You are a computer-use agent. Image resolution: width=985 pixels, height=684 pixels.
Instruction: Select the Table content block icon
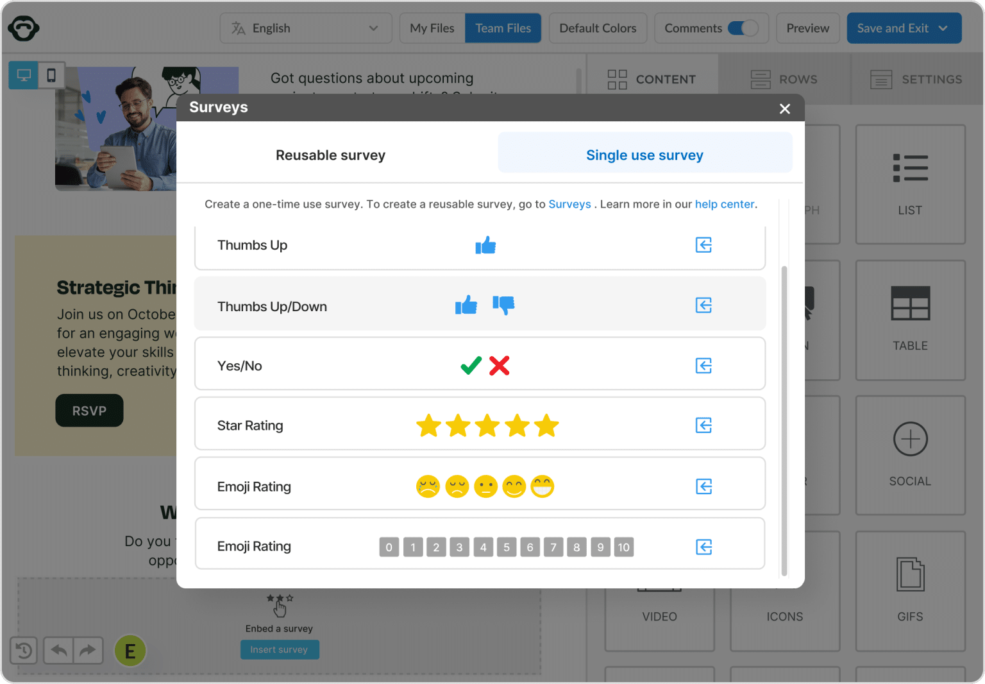pyautogui.click(x=910, y=320)
